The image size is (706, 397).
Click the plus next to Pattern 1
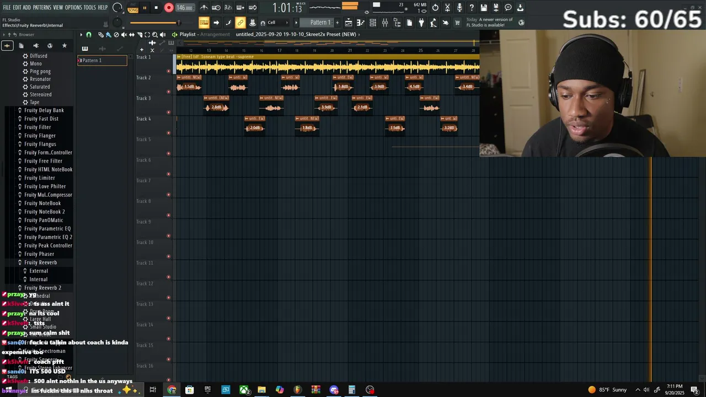click(338, 23)
